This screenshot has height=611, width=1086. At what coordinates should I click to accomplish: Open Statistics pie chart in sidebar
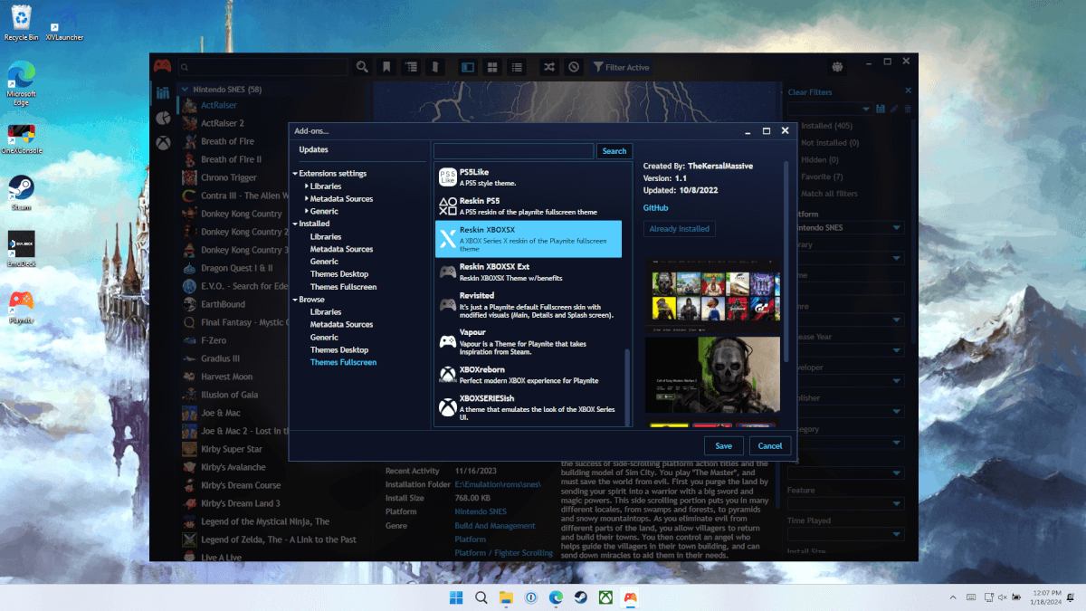(x=163, y=119)
